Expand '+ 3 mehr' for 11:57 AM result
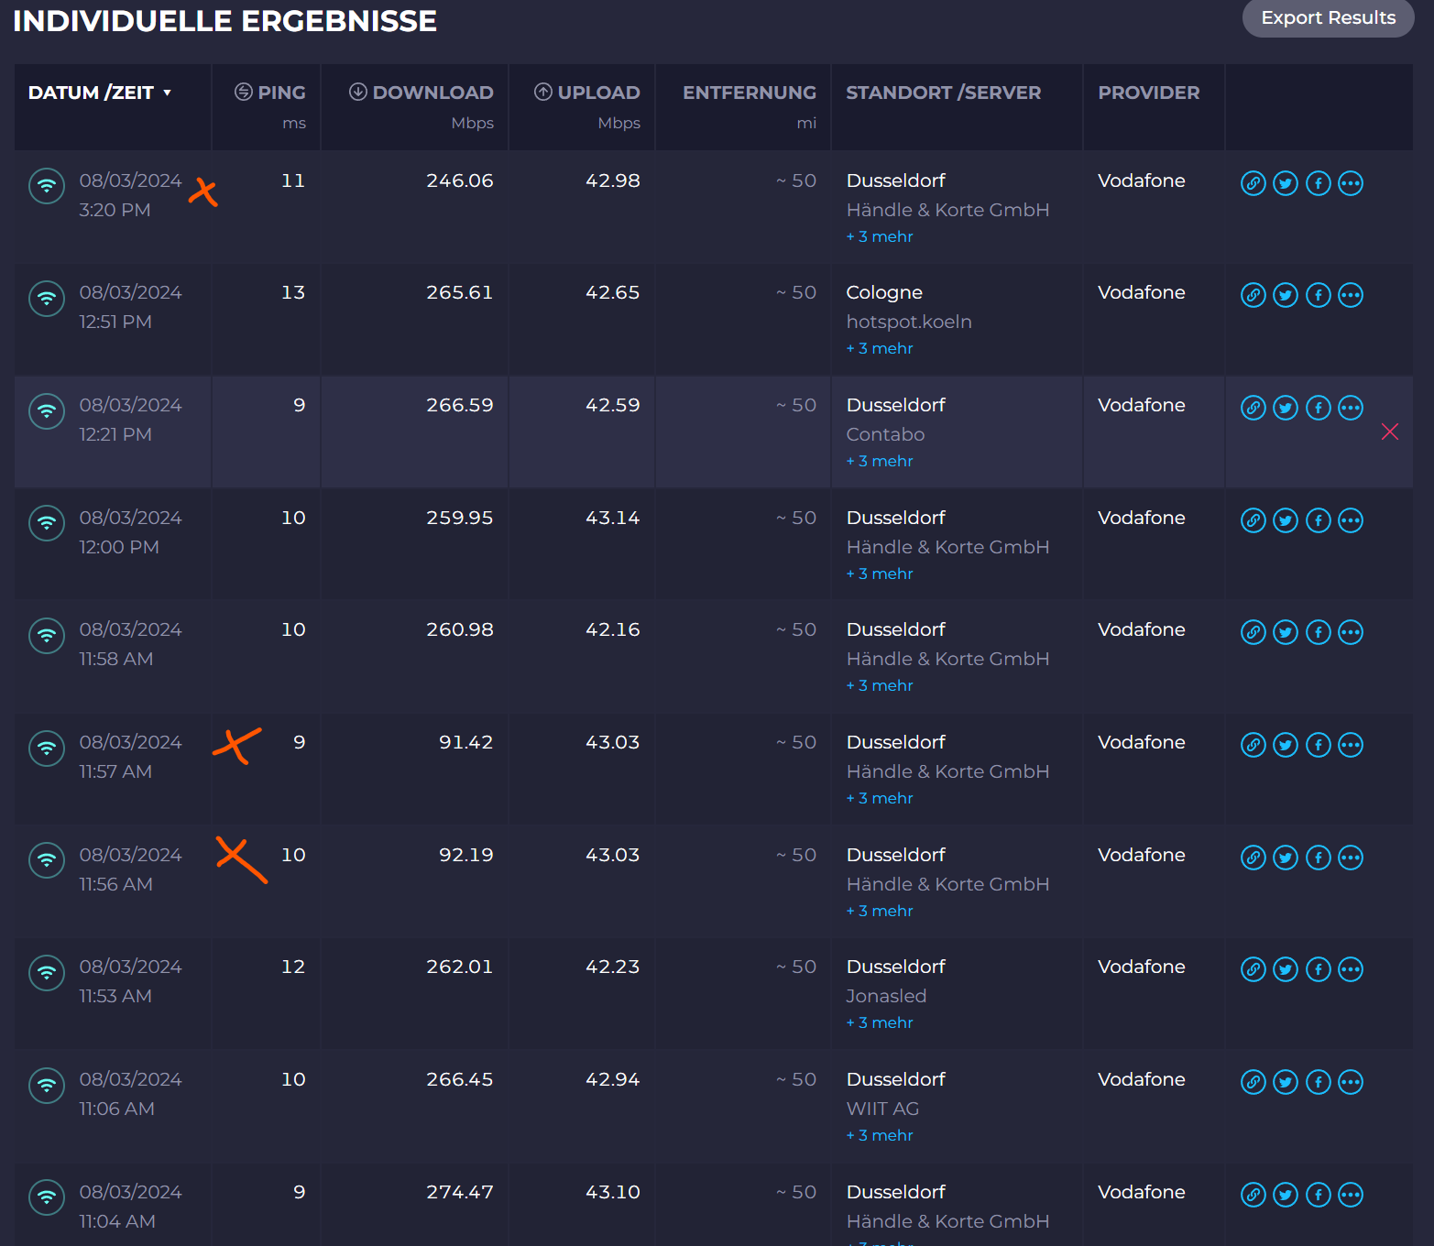Image resolution: width=1434 pixels, height=1246 pixels. coord(880,798)
